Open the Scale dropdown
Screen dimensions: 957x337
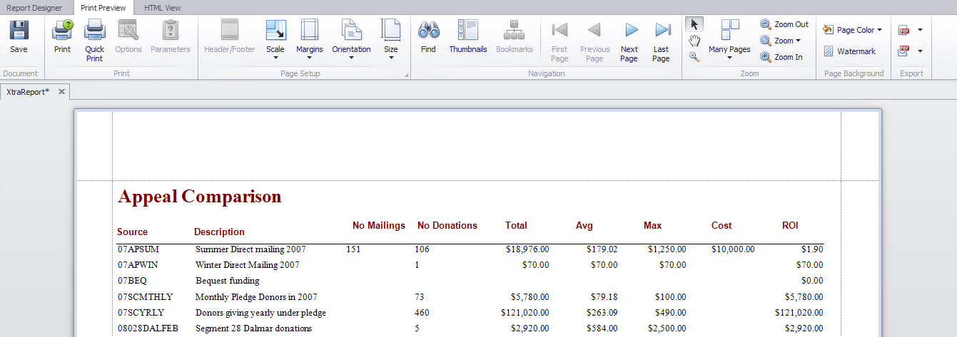coord(275,40)
